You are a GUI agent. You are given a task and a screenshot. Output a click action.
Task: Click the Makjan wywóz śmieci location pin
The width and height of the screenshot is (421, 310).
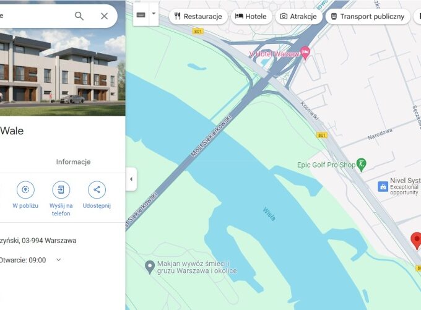[x=150, y=267]
